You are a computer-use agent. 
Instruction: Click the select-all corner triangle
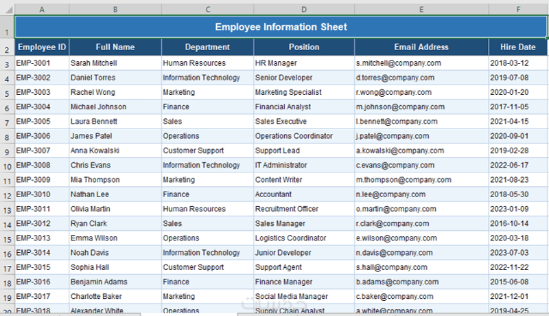(9, 10)
